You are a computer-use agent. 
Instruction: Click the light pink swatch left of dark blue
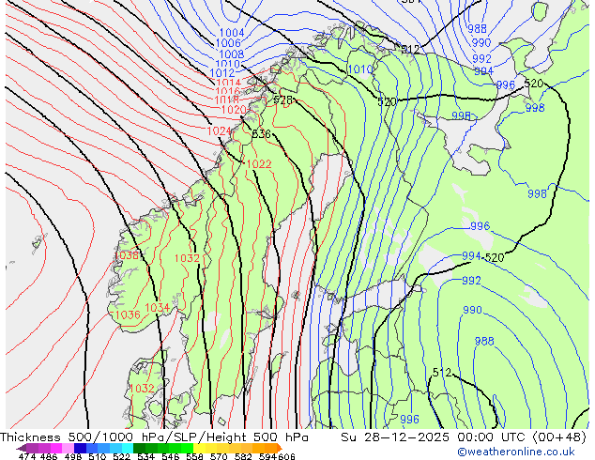click(68, 448)
